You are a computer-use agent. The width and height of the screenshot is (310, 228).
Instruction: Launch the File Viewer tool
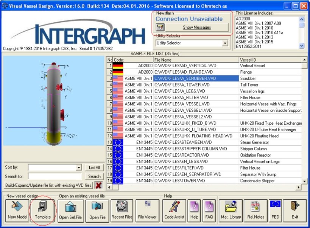[x=147, y=211]
